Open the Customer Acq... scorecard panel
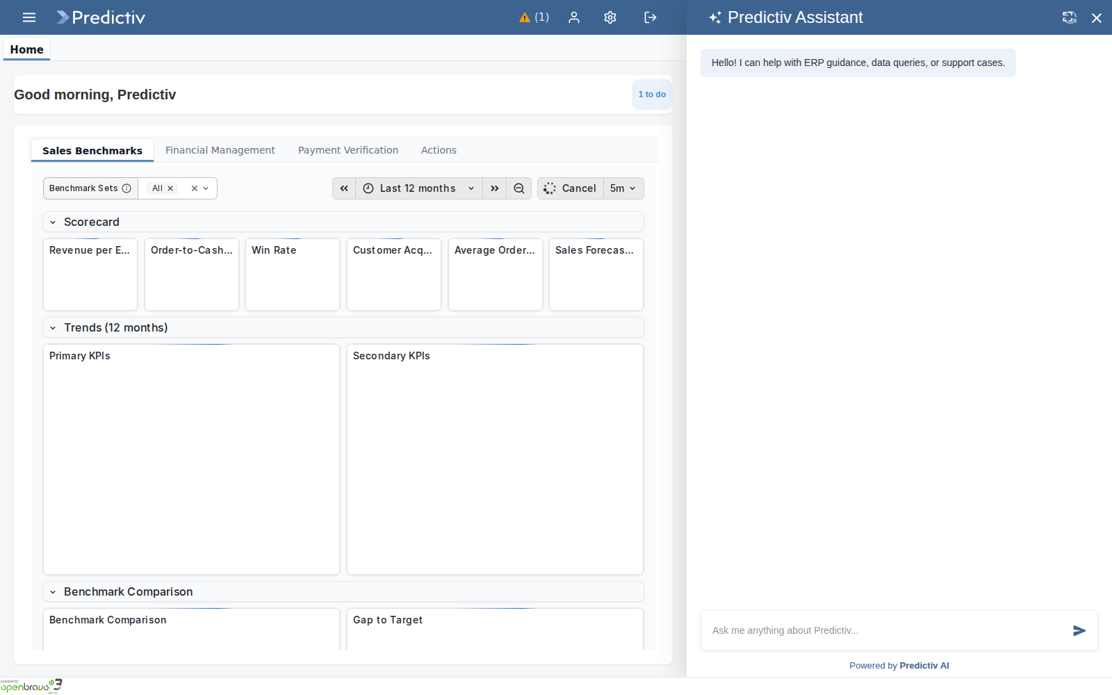This screenshot has height=695, width=1112. (394, 275)
